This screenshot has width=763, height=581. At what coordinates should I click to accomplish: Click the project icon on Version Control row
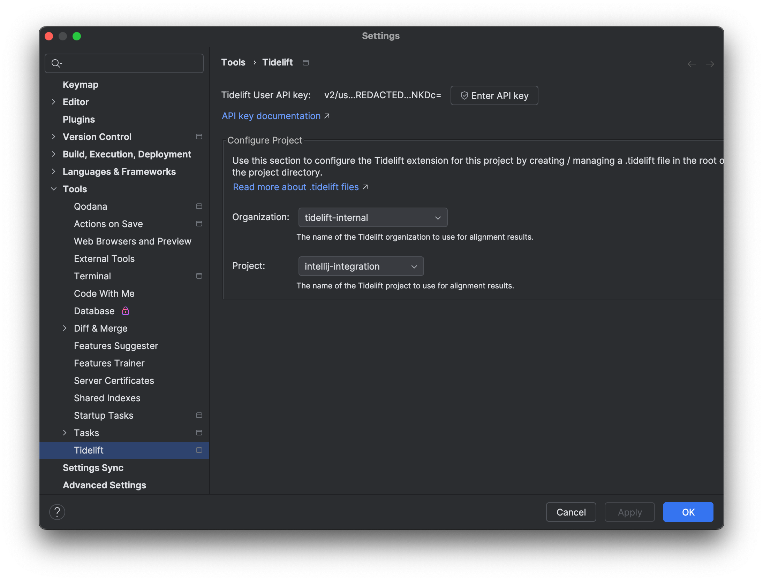[199, 137]
